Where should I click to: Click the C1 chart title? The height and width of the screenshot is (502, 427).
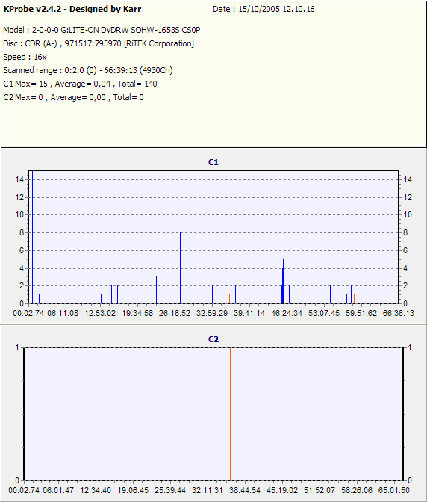coord(213,162)
